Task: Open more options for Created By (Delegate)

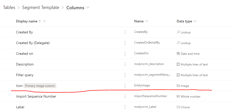Action: click(x=125, y=43)
